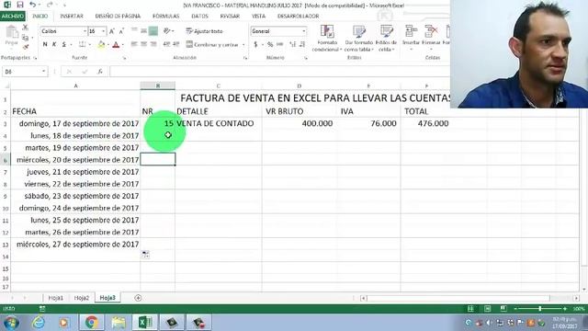Open the borders dropdown arrow
Viewport: 588px width, 331px height.
tap(90, 45)
